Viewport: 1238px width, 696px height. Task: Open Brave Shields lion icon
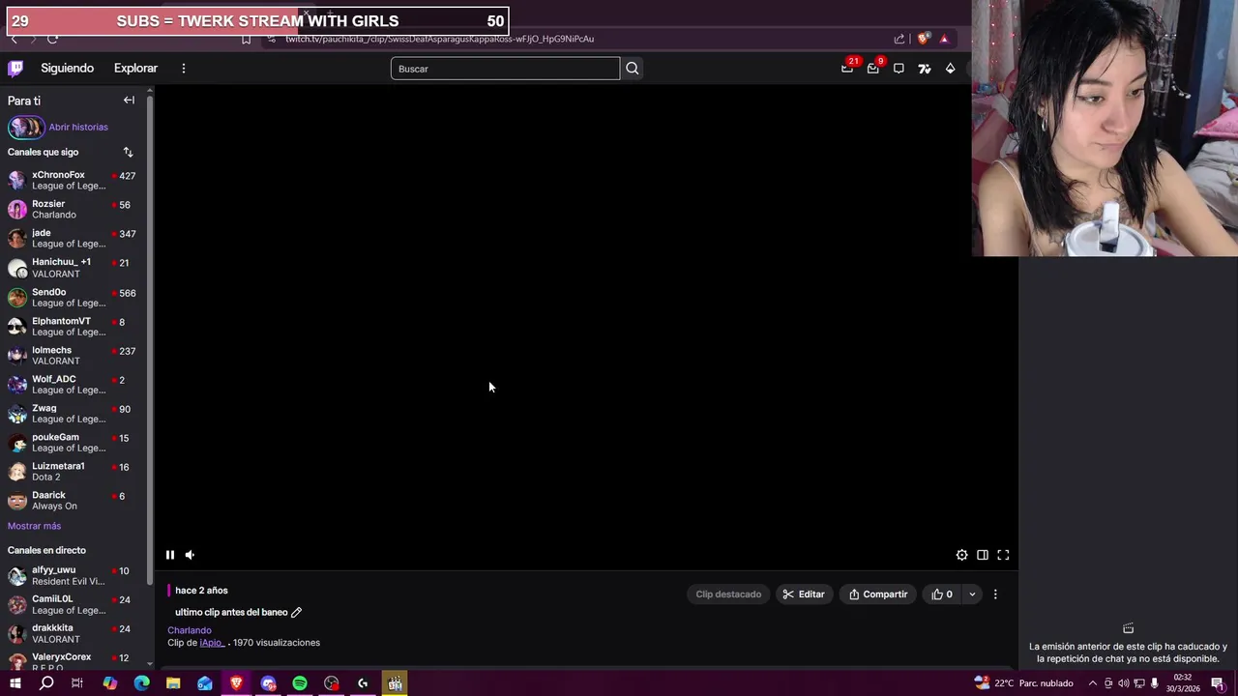click(x=924, y=39)
